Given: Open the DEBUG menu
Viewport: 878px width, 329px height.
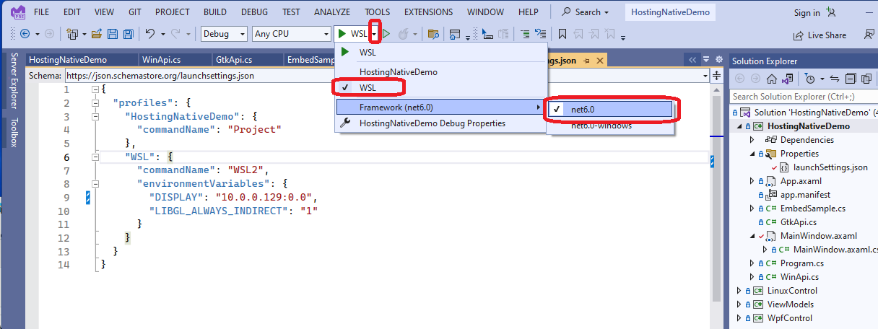Looking at the screenshot, I should pos(254,12).
